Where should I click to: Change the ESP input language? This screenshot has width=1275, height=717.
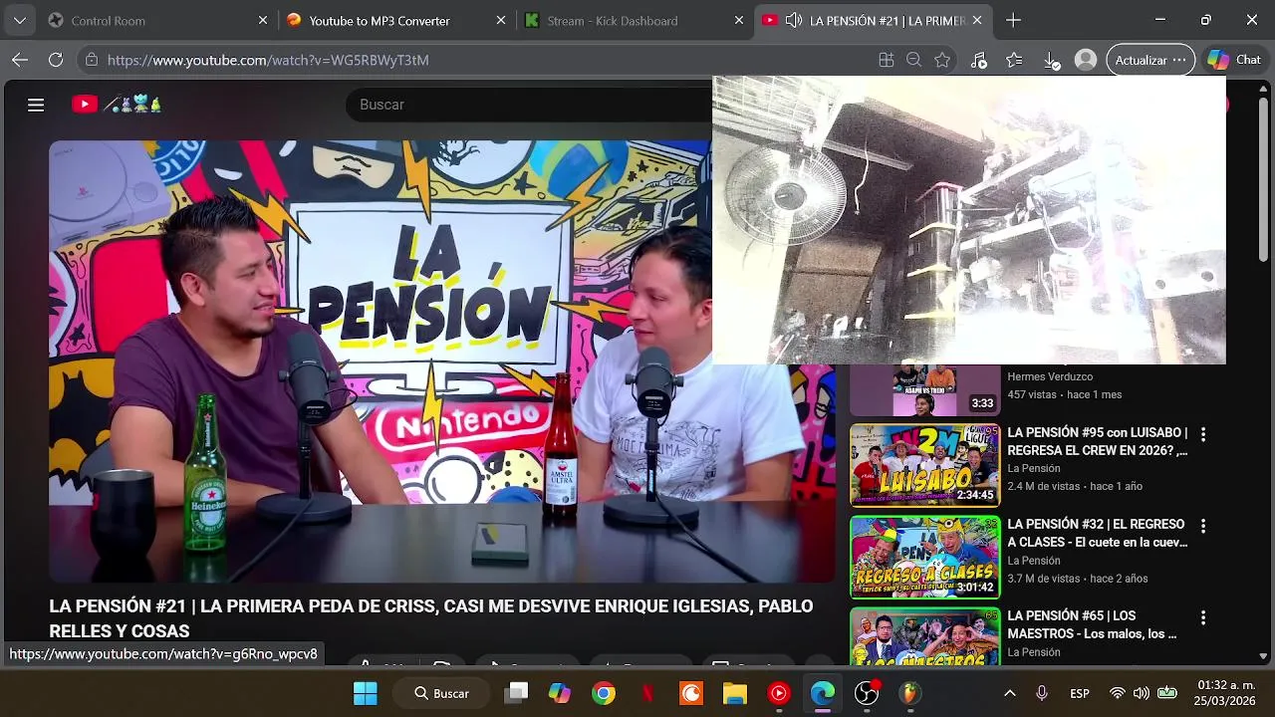tap(1080, 693)
